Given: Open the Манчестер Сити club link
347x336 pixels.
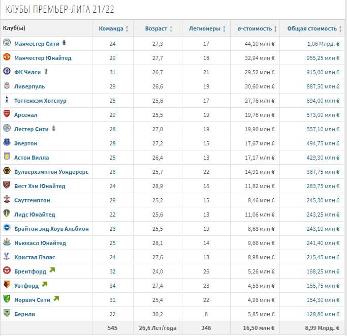Looking at the screenshot, I should (x=37, y=44).
